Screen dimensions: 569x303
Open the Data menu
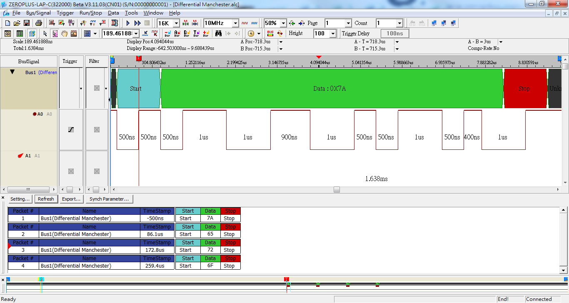click(113, 13)
